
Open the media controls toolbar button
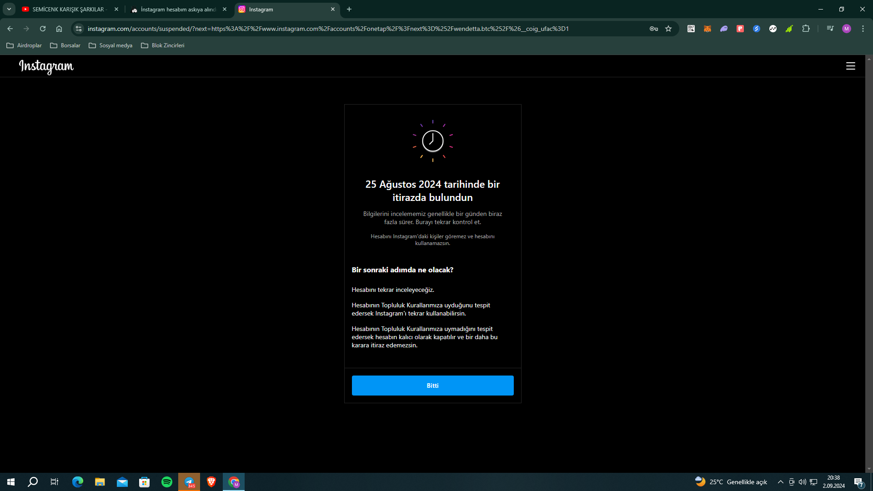(x=830, y=29)
